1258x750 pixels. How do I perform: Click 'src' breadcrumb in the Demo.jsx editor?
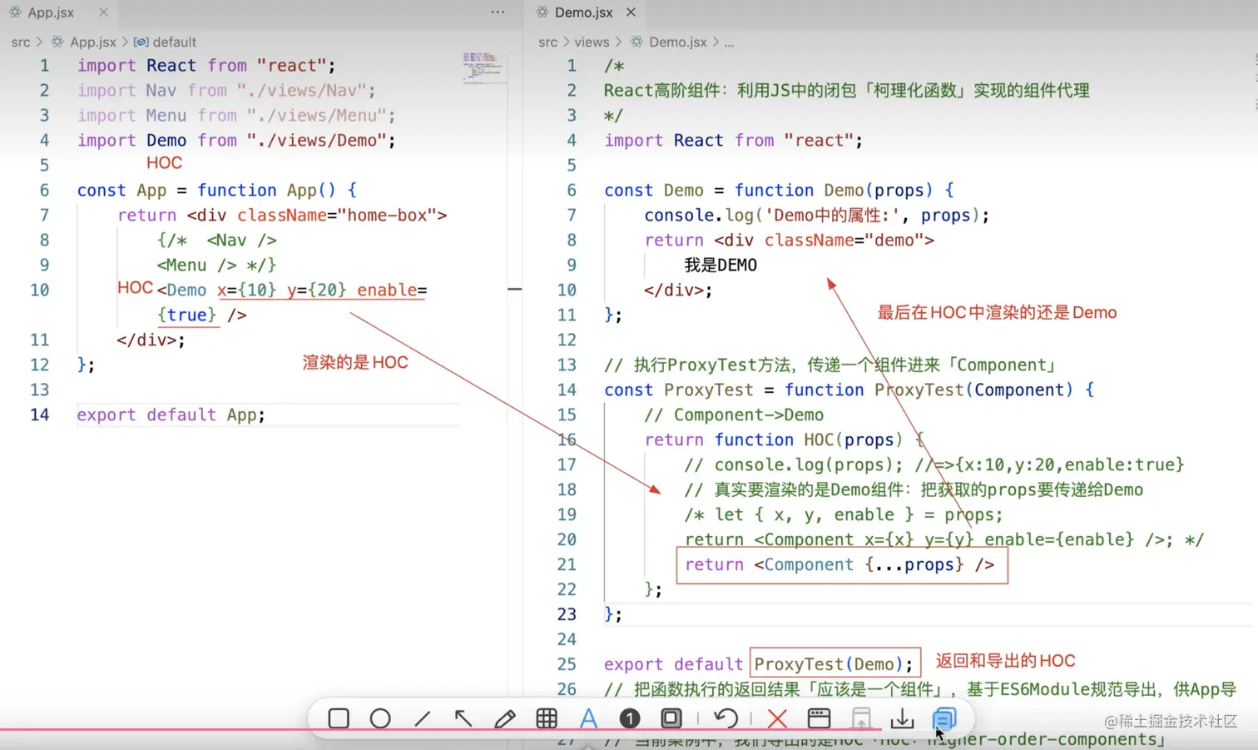[x=547, y=42]
